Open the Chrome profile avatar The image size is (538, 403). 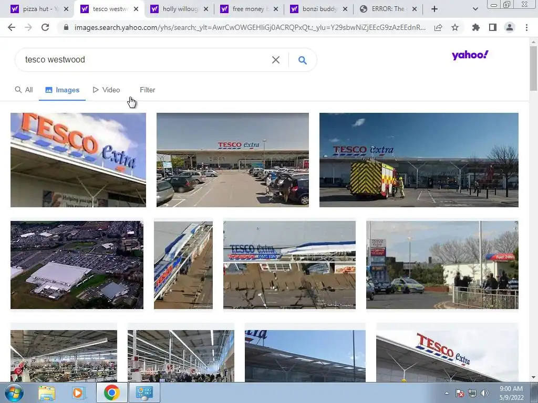(510, 27)
